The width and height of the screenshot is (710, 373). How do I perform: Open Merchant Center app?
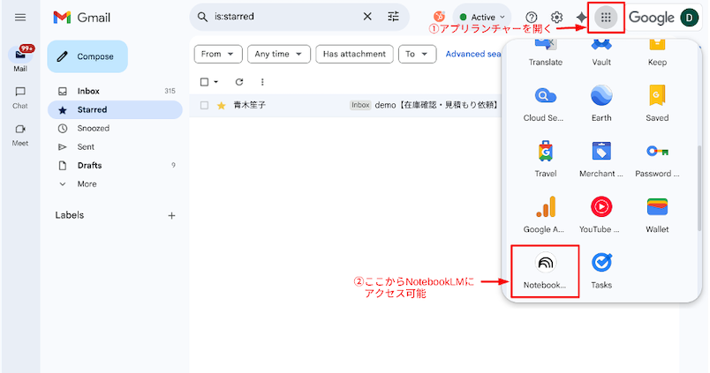601,159
